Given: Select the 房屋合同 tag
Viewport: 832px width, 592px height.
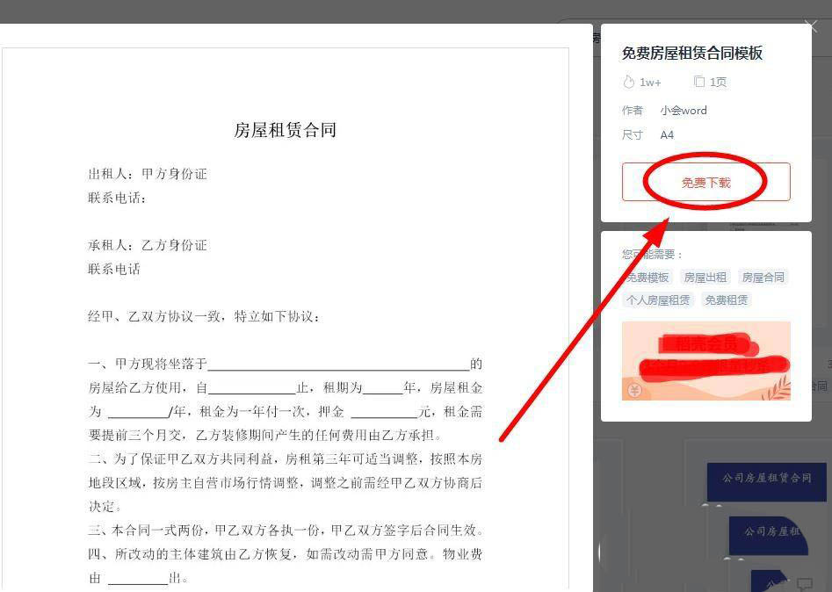Looking at the screenshot, I should point(763,276).
